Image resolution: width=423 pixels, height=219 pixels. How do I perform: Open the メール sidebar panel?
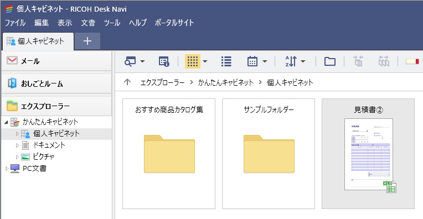click(x=56, y=61)
